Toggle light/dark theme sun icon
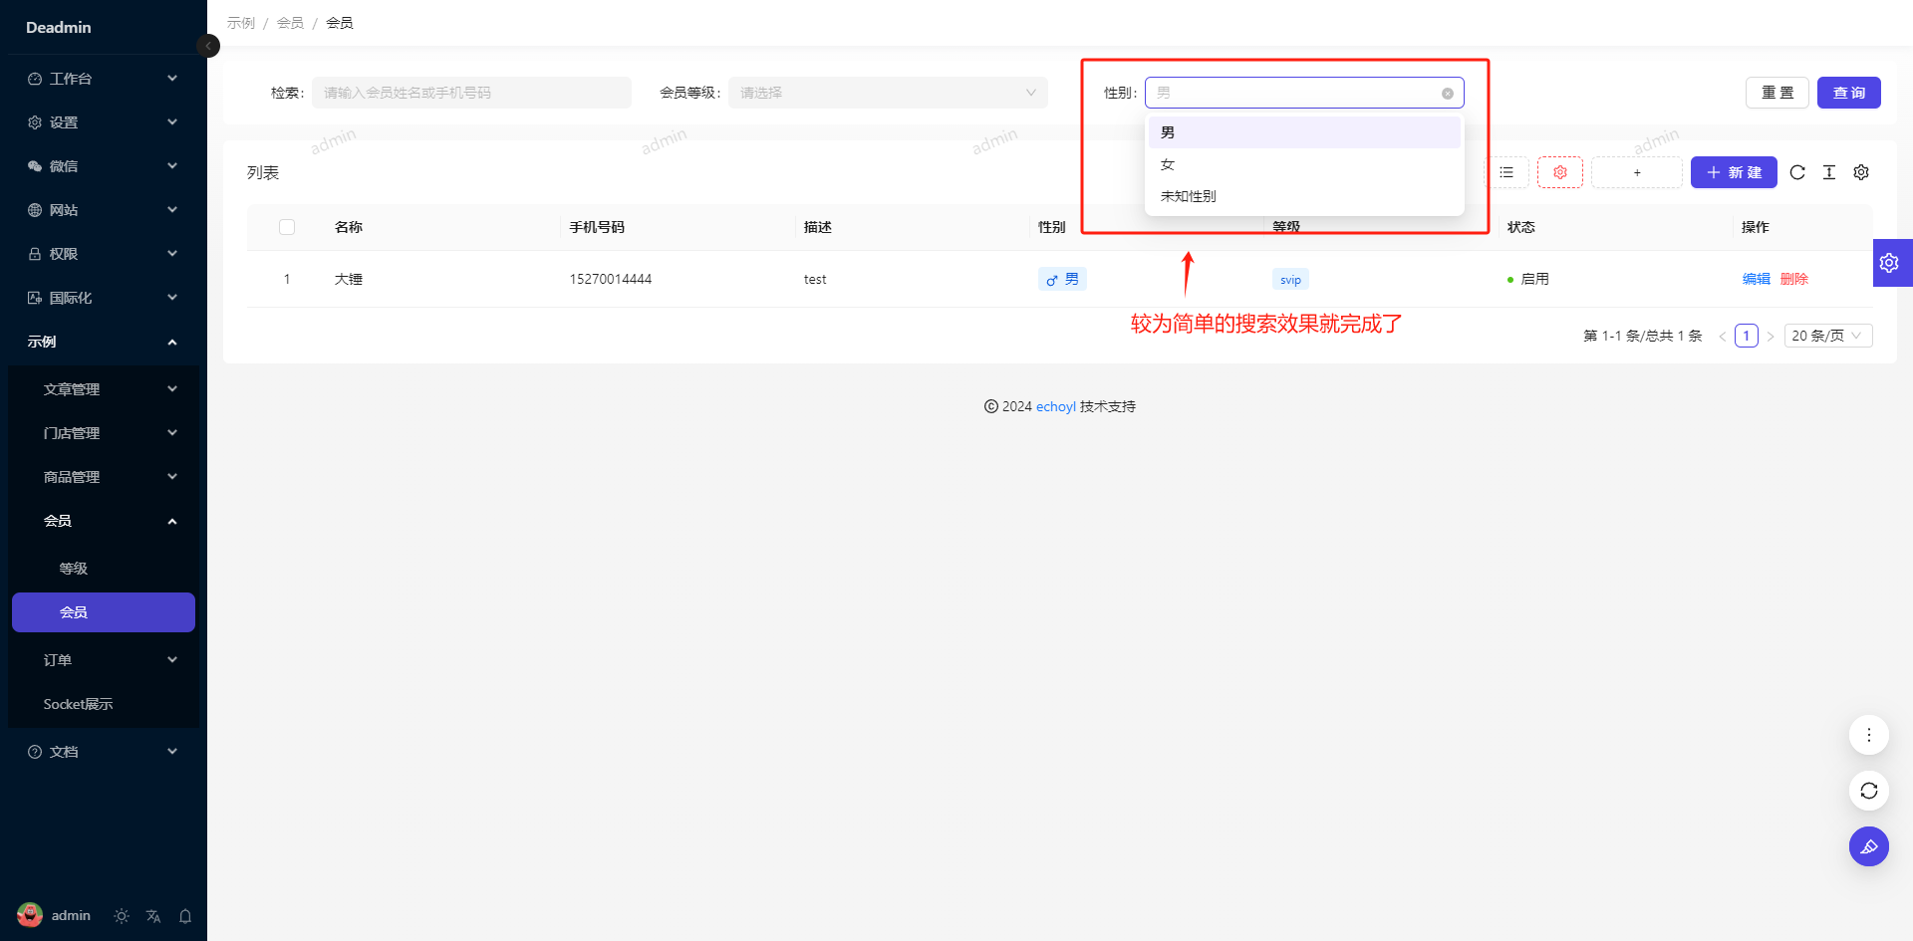Viewport: 1913px width, 941px height. pyautogui.click(x=122, y=916)
